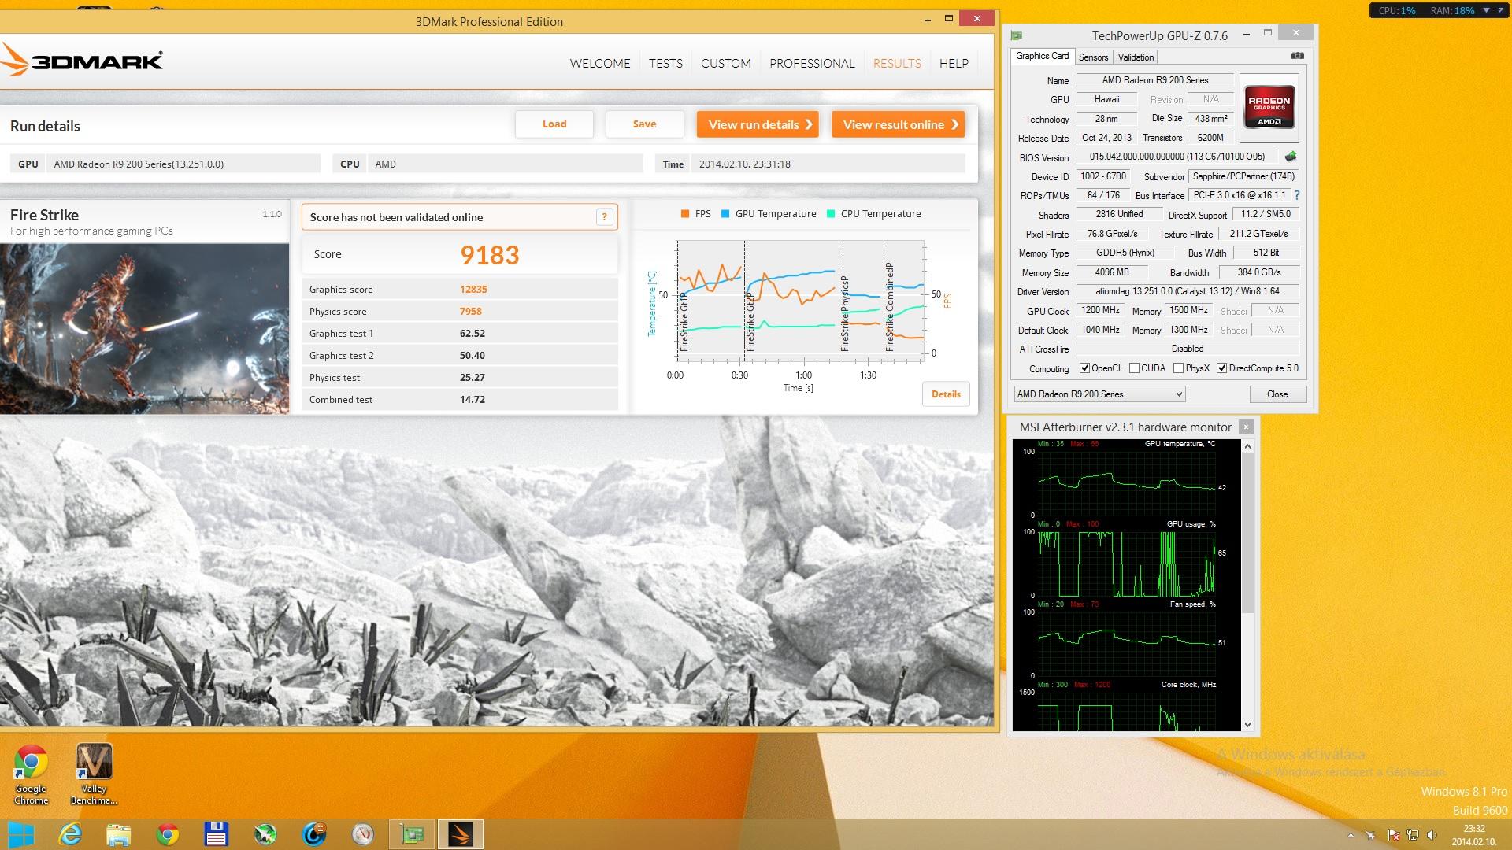Click the green X-shaped taskbar icon
The image size is (1512, 850).
pyautogui.click(x=265, y=834)
